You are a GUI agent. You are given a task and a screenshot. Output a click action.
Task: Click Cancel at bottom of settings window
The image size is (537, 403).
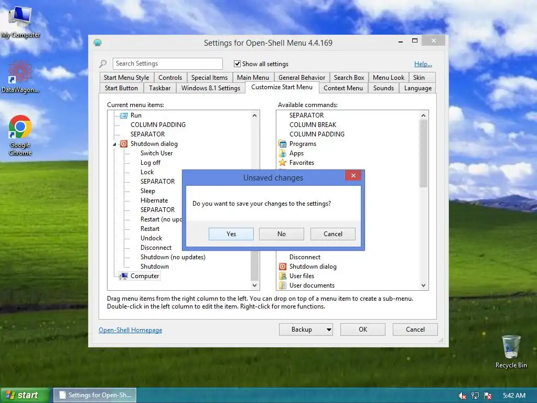tap(415, 330)
